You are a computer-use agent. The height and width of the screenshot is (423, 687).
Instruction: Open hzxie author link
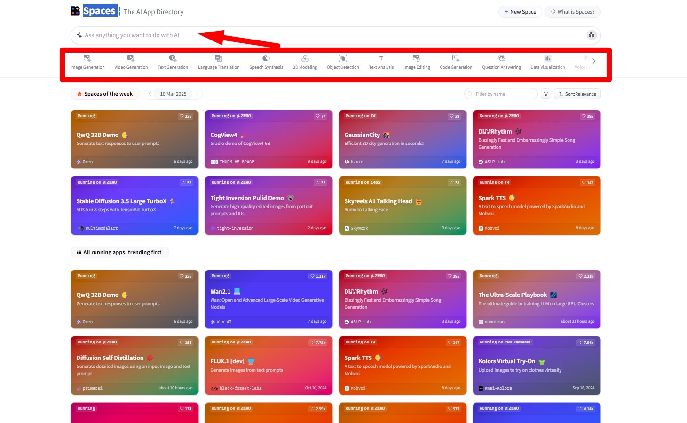point(354,162)
